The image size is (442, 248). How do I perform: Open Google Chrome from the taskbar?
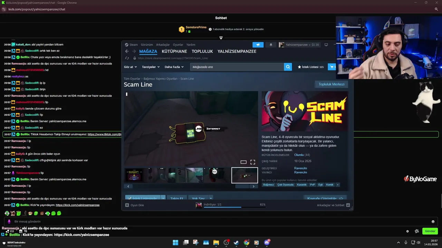click(246, 242)
